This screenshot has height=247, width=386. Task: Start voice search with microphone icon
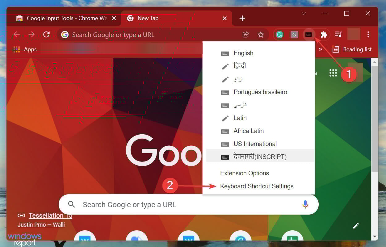[305, 204]
